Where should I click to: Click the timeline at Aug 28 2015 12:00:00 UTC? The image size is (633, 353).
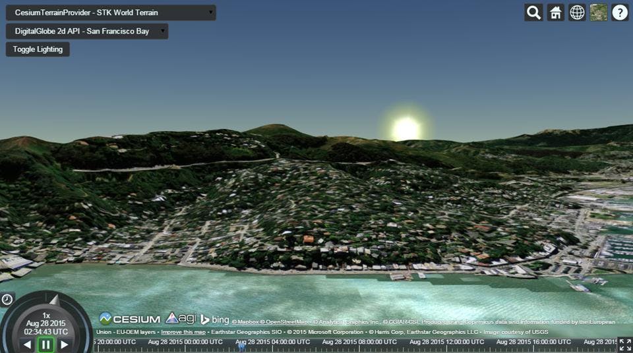tap(446, 342)
